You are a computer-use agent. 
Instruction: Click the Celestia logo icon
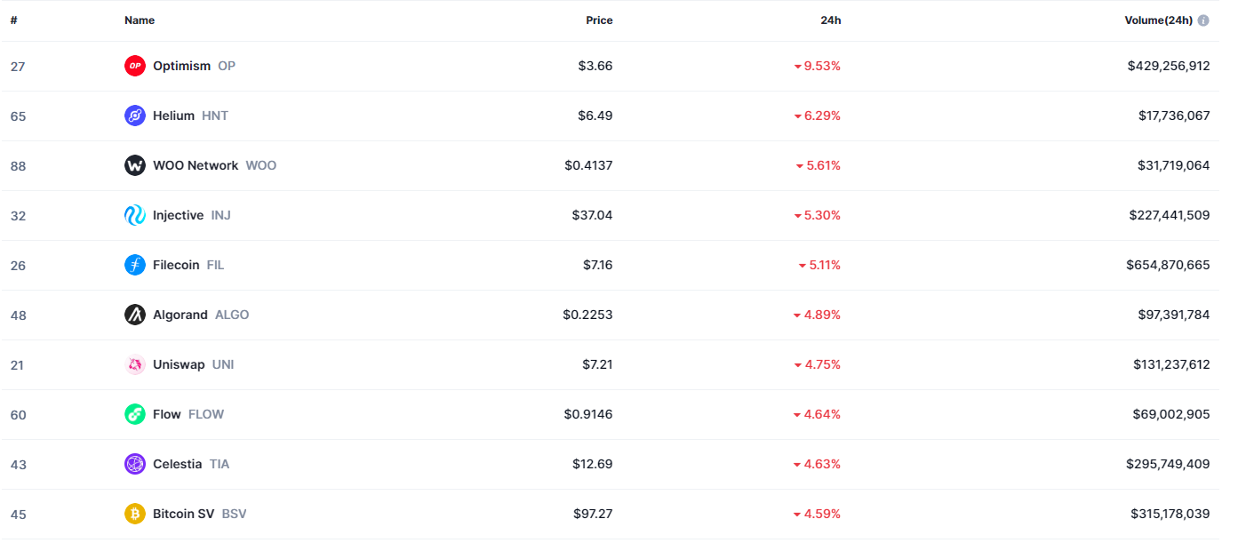134,464
